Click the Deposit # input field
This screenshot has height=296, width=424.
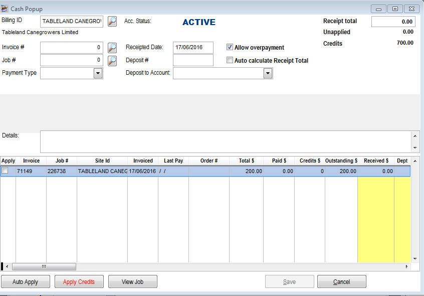tap(193, 61)
